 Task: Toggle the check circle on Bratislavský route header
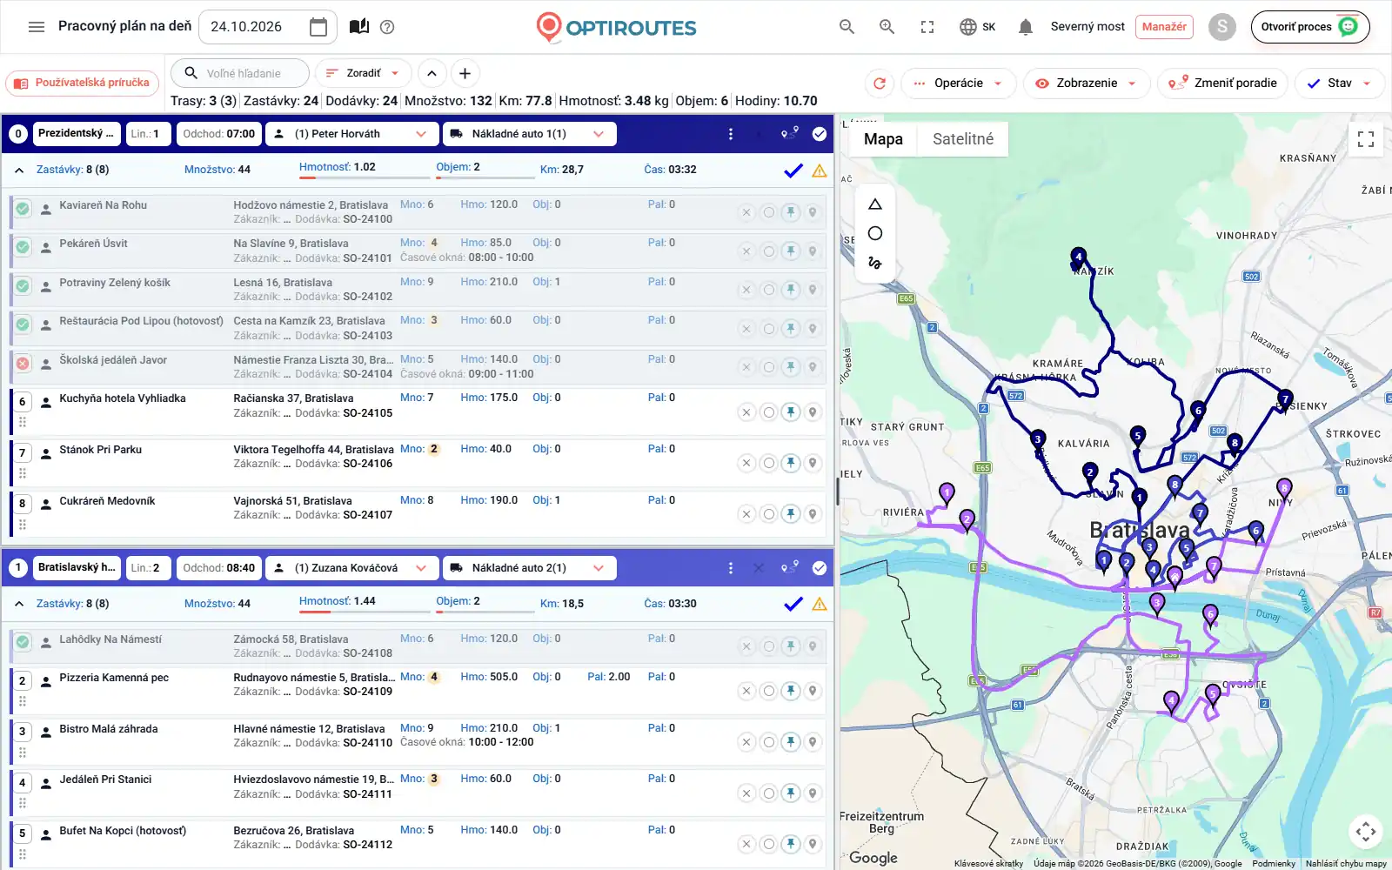(x=820, y=568)
